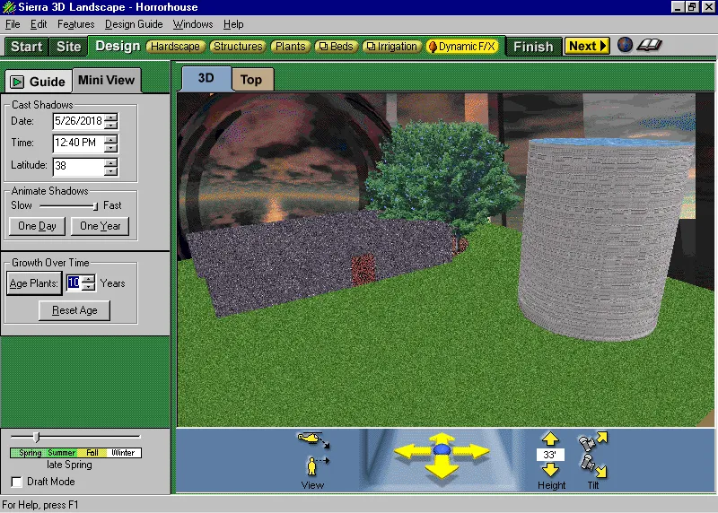Click the season slider on Summer
The image size is (718, 513).
62,453
